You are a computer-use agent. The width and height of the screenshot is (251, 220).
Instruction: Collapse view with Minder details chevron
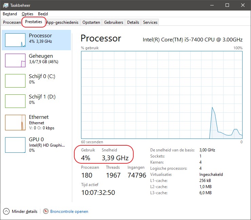coord(7,211)
